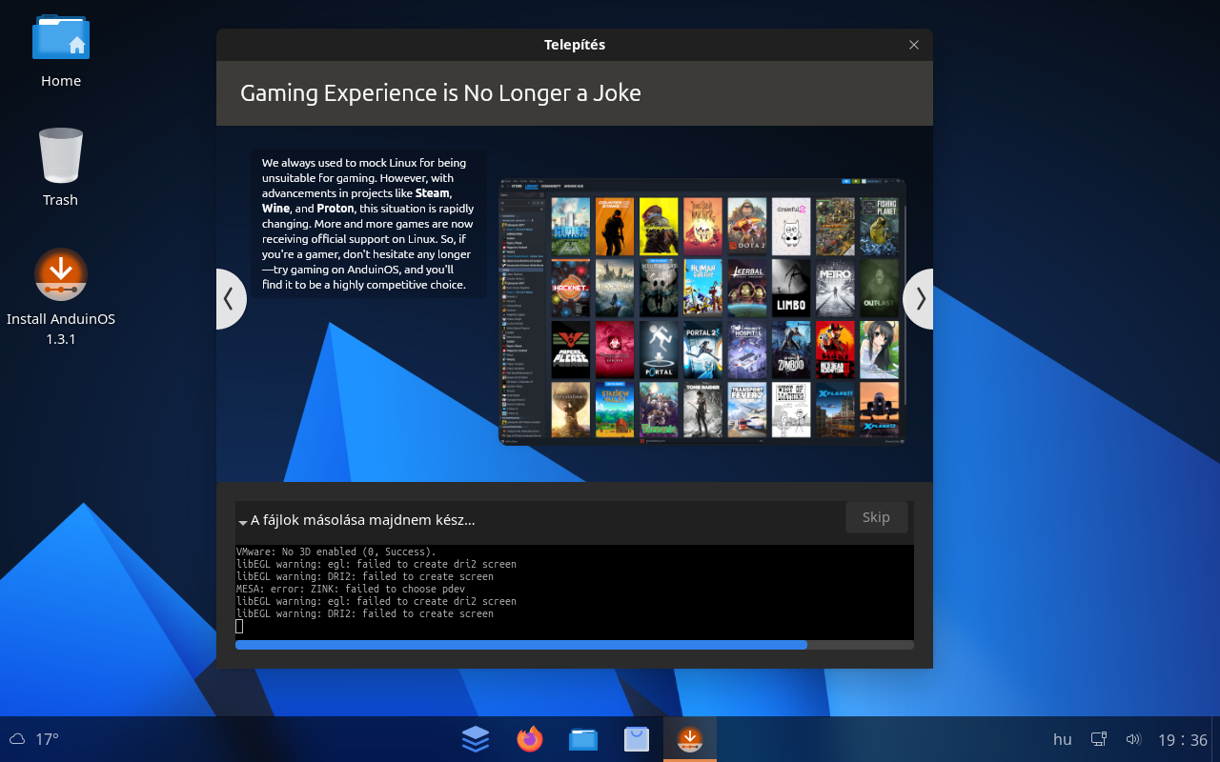Click inside the terminal log output
This screenshot has width=1220, height=762.
[x=575, y=592]
